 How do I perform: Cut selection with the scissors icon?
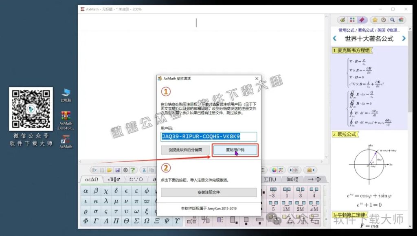click(144, 170)
